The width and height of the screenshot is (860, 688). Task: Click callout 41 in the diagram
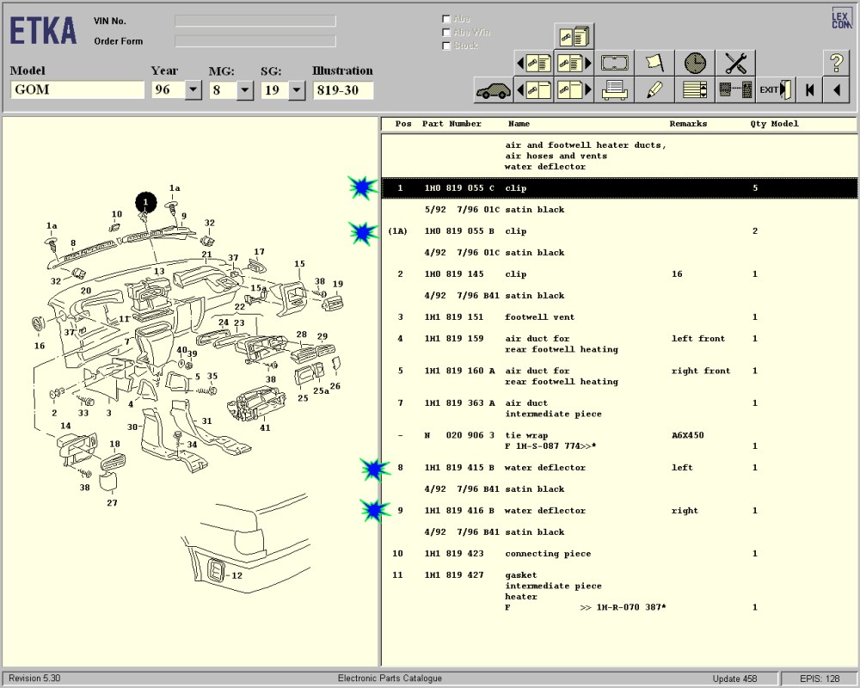(265, 428)
